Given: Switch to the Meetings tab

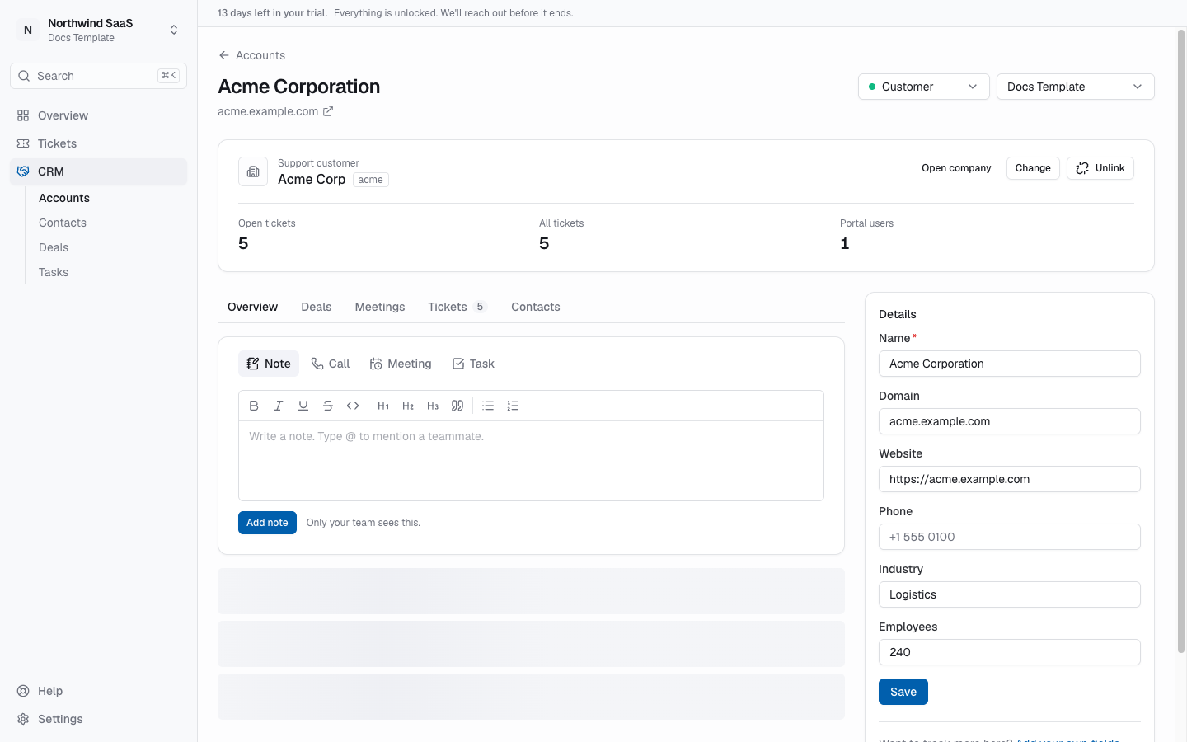Looking at the screenshot, I should (x=380, y=307).
